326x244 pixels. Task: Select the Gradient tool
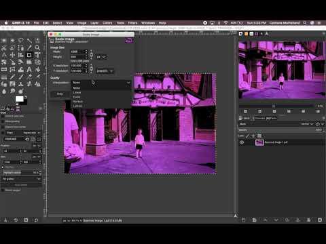pos(4,77)
